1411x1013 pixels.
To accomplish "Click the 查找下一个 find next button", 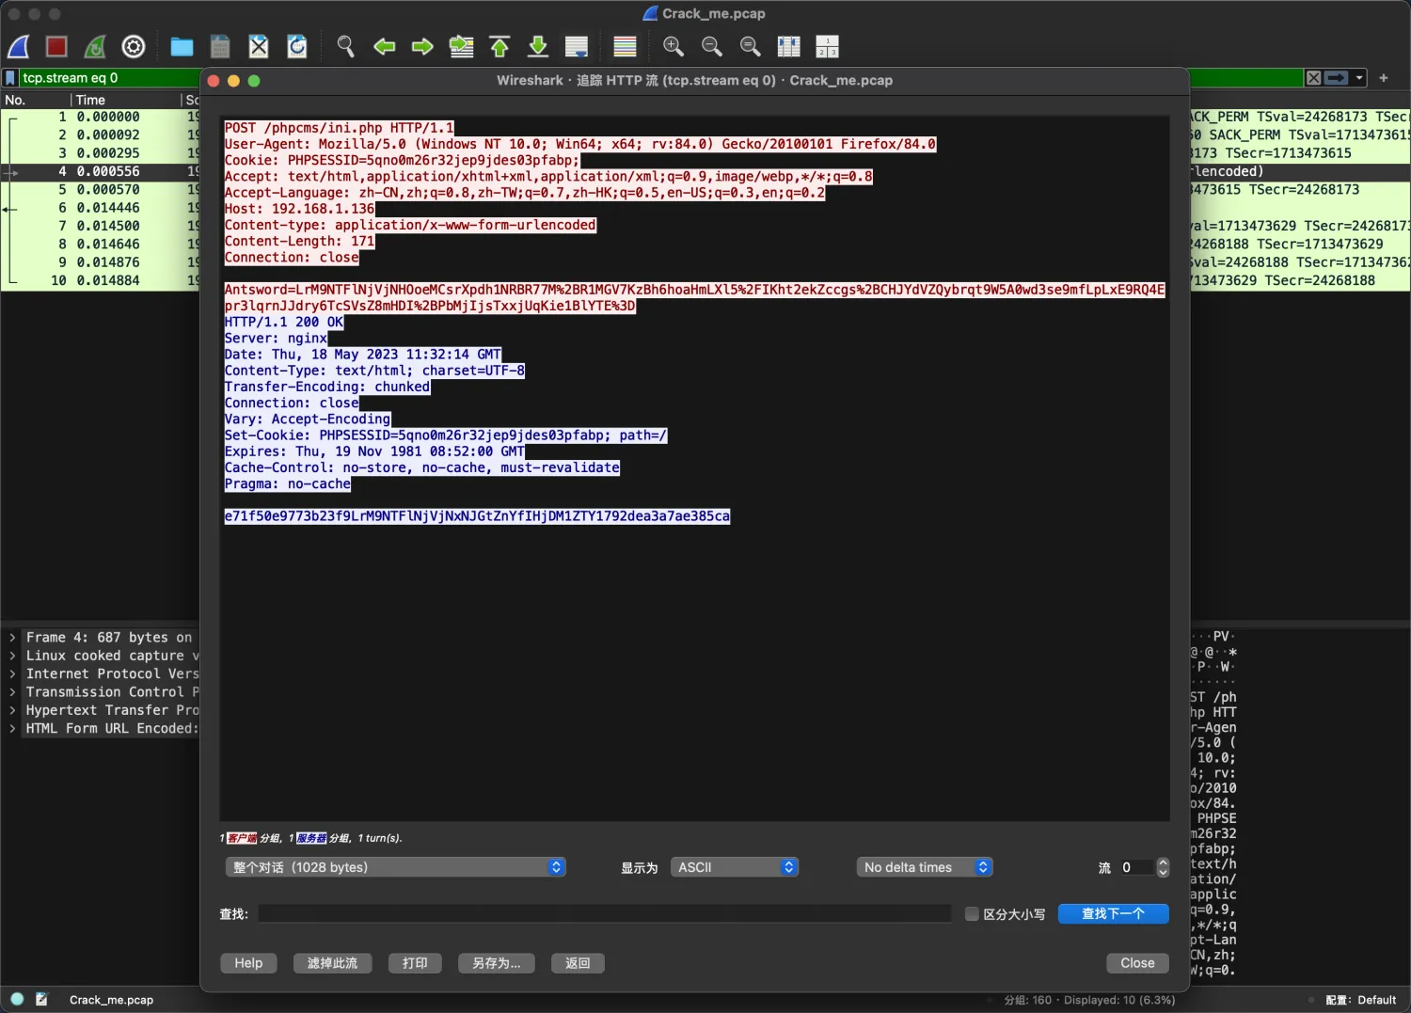I will click(1113, 913).
